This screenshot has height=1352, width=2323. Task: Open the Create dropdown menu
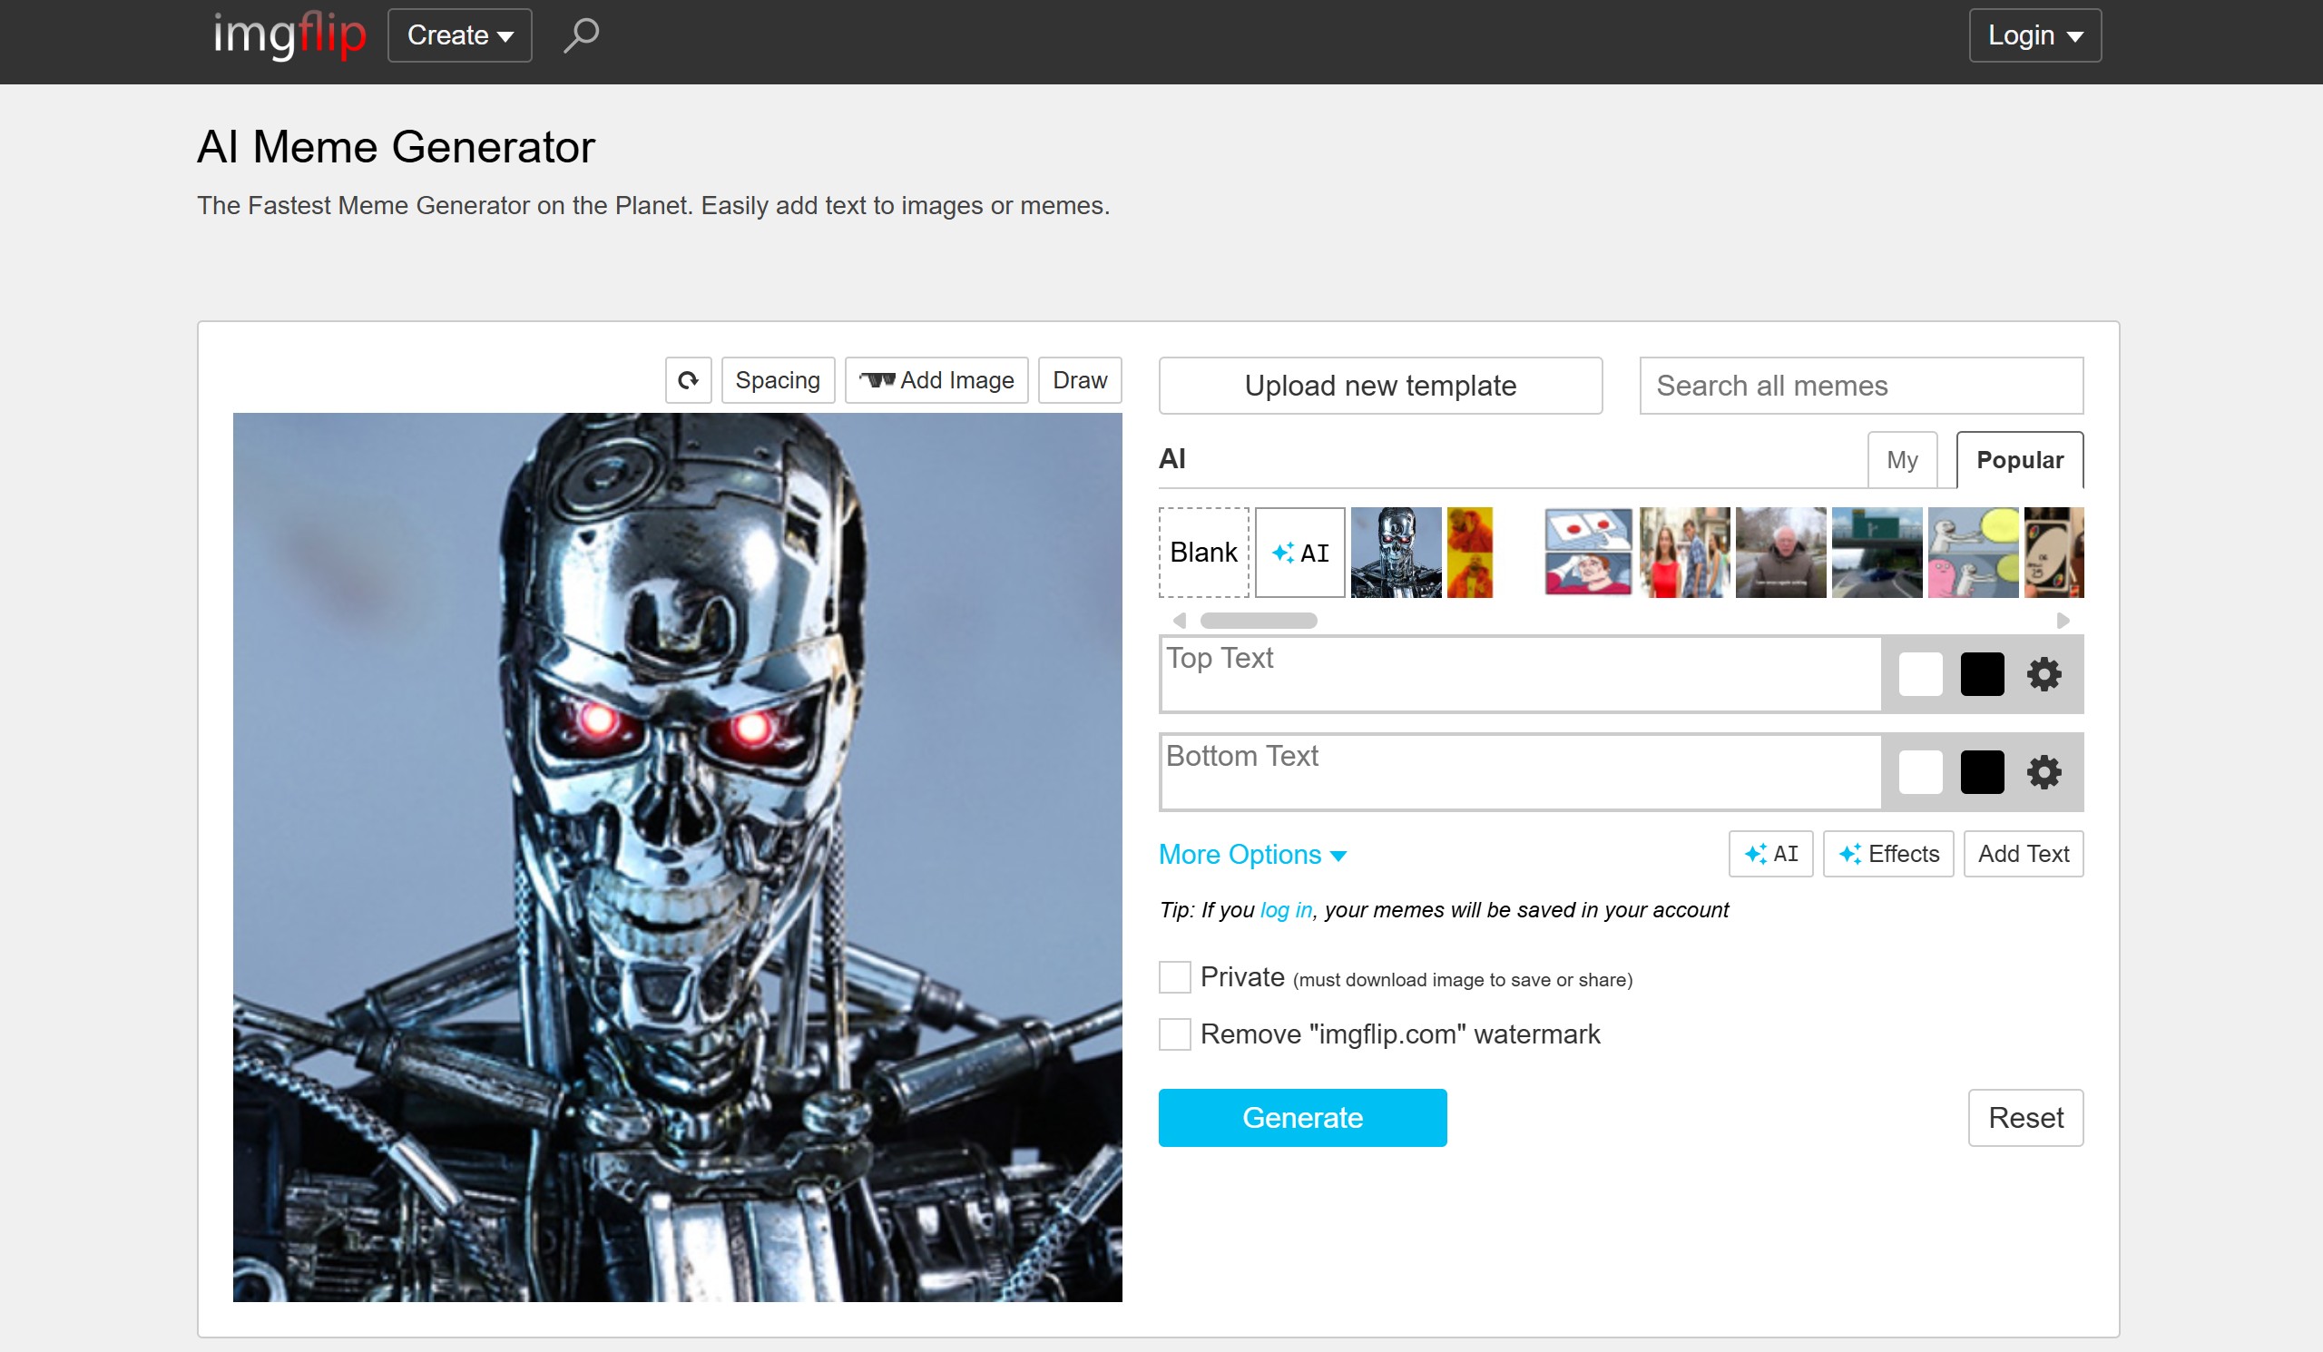[x=459, y=35]
